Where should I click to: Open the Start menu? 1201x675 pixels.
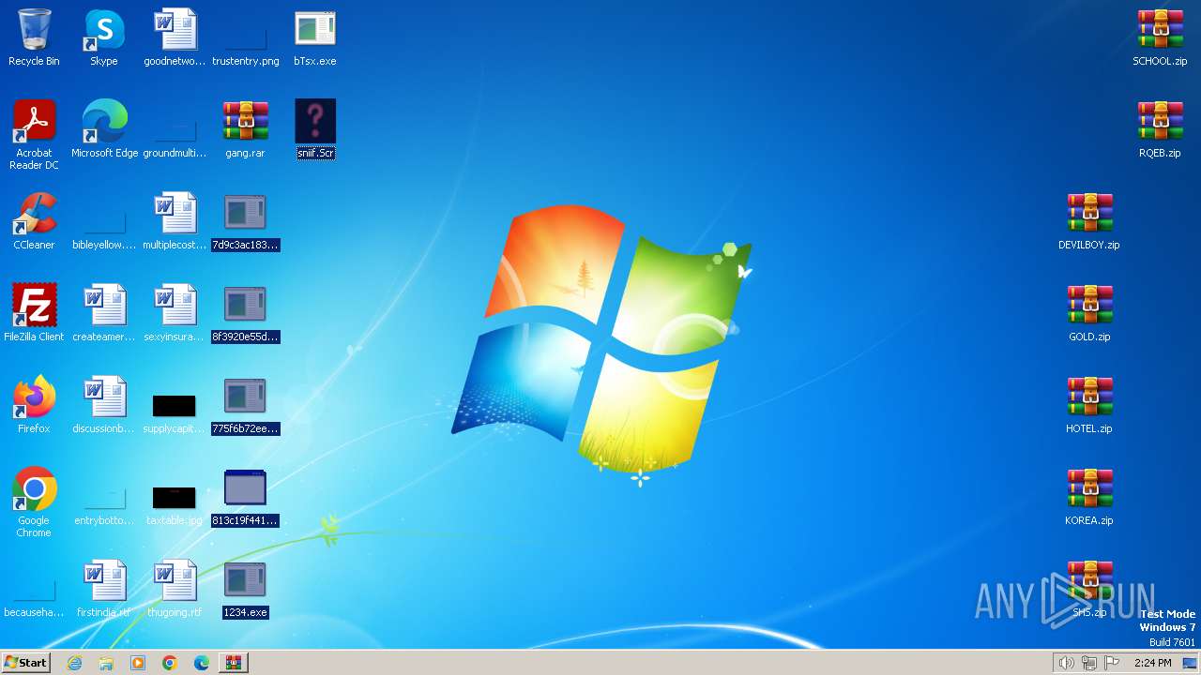click(x=26, y=662)
